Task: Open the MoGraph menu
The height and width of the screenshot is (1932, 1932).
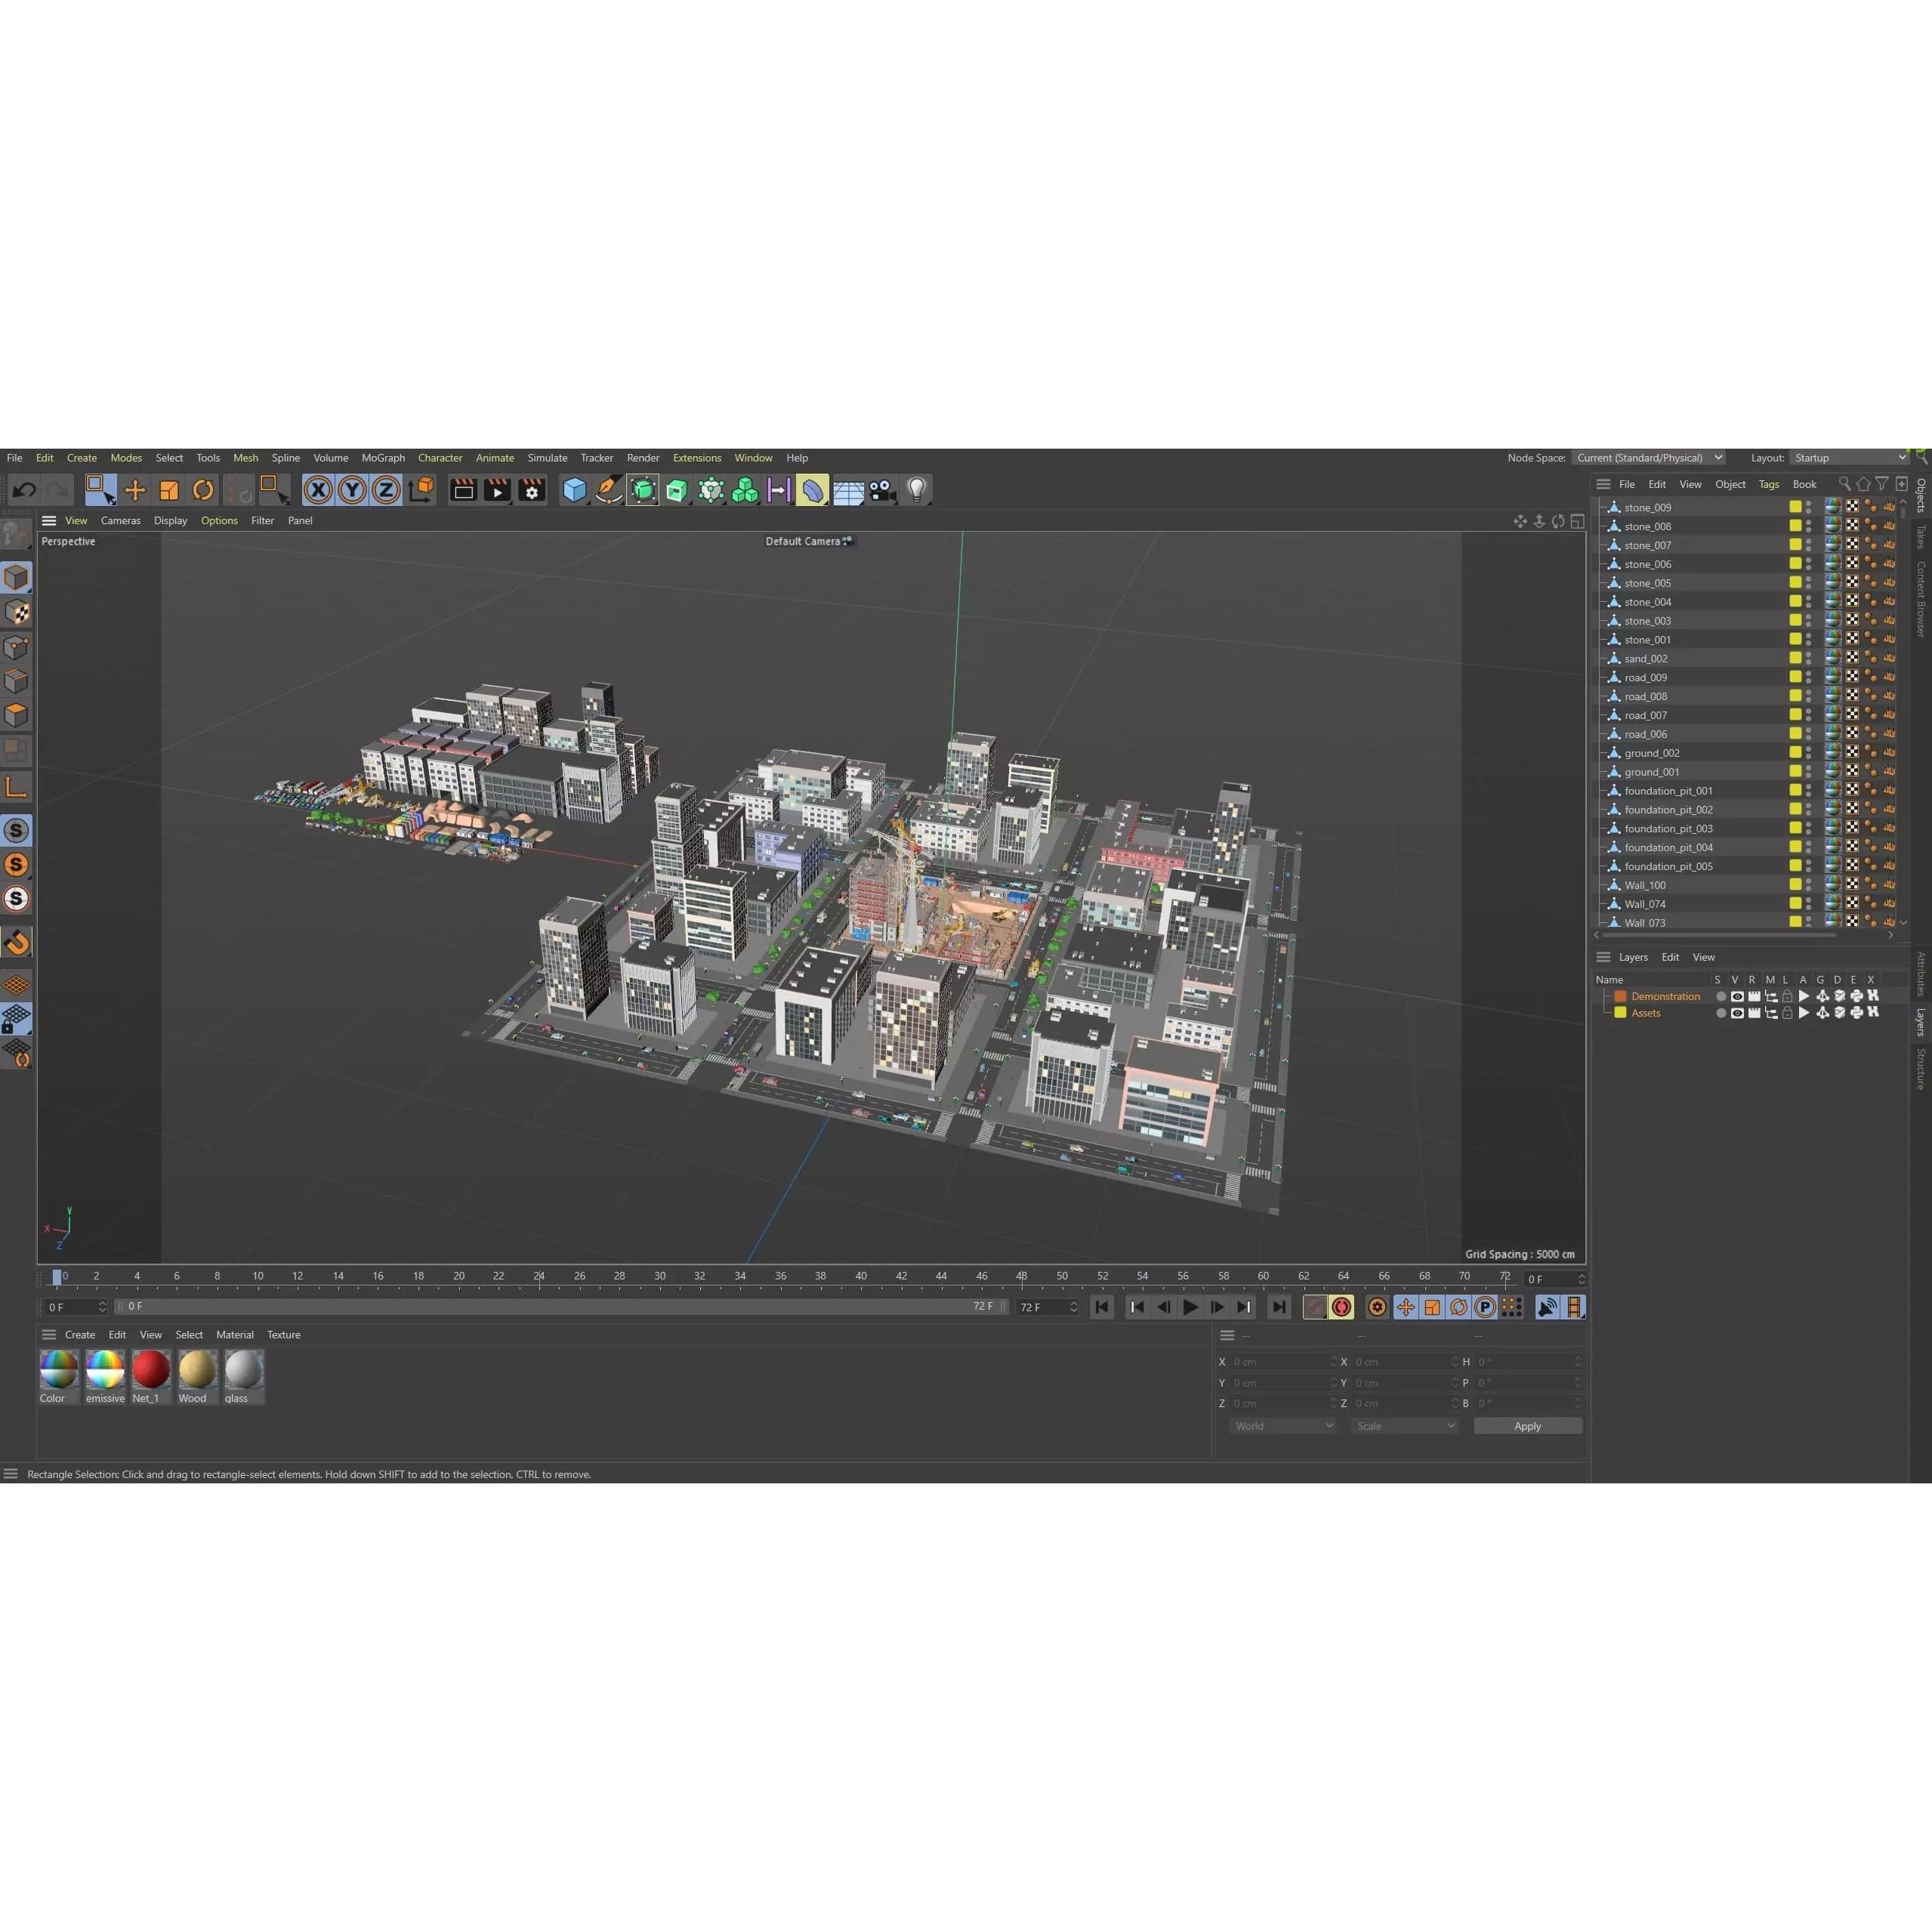Action: 383,458
